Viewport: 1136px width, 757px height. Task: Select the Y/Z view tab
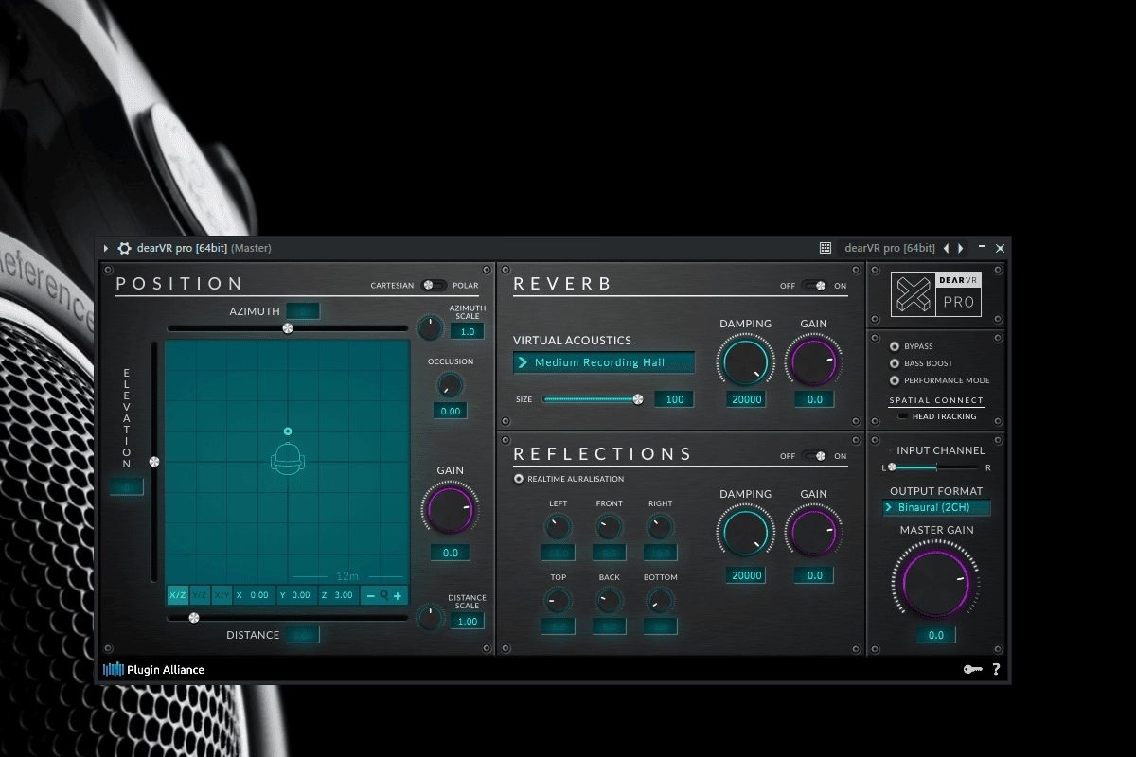[199, 595]
